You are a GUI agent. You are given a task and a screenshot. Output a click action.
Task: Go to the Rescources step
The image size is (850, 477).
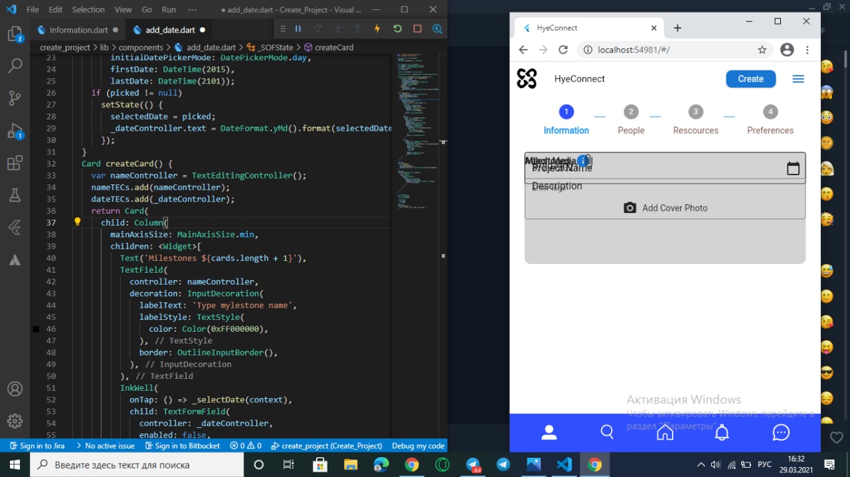click(695, 120)
